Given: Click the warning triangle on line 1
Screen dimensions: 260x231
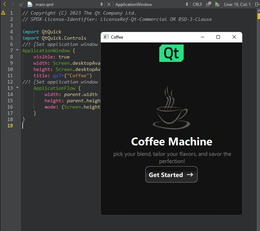Looking at the screenshot, I should [3, 13].
